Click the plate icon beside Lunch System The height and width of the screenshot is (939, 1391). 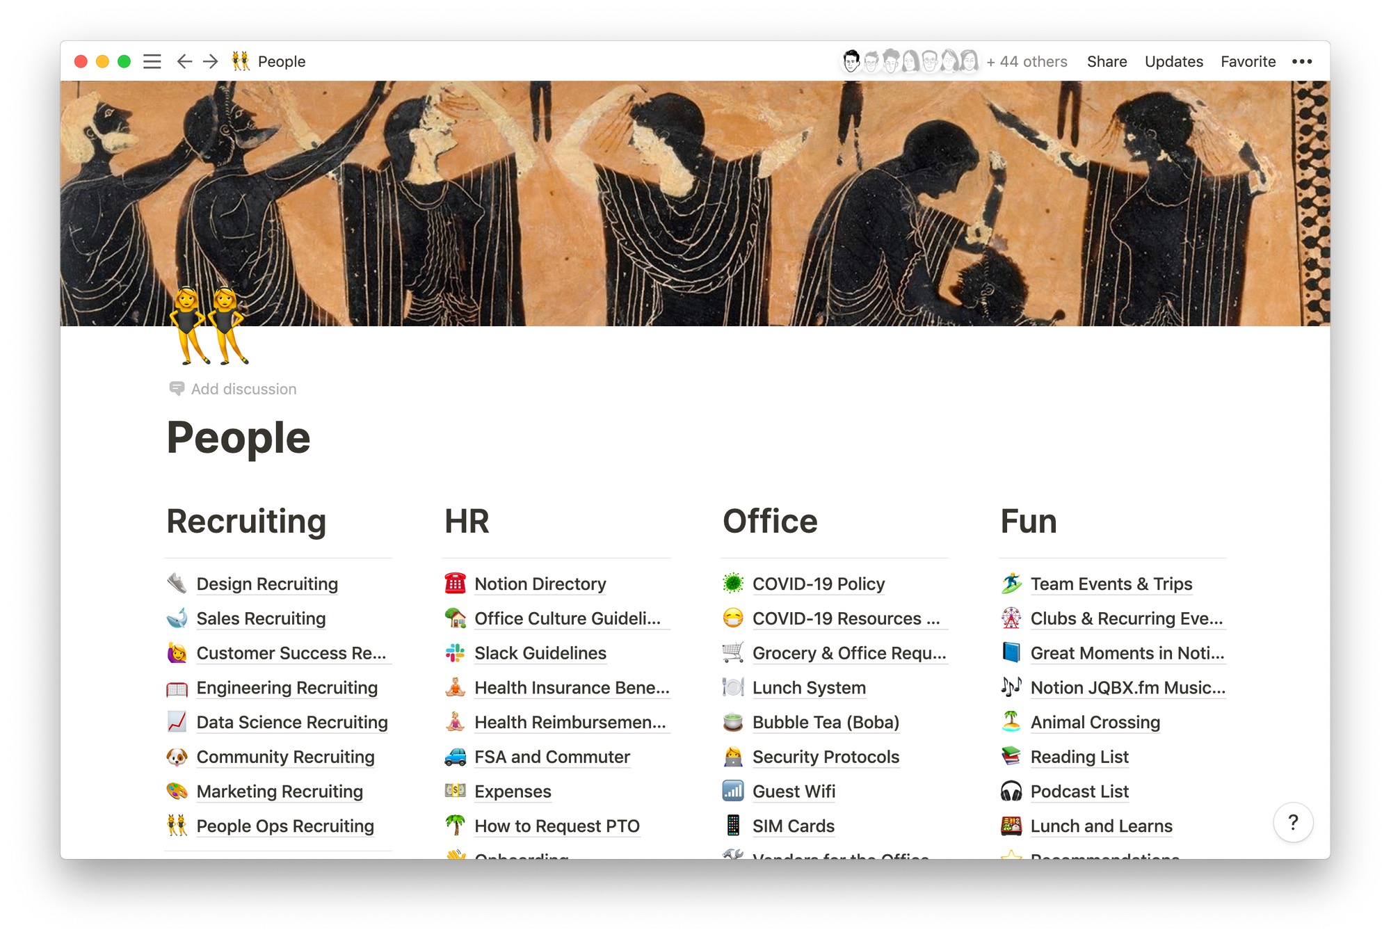[x=733, y=687]
